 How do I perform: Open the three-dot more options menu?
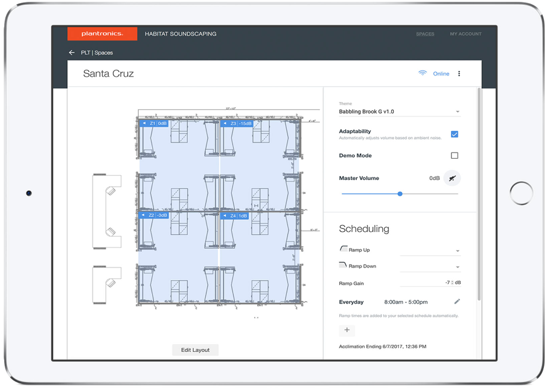459,74
